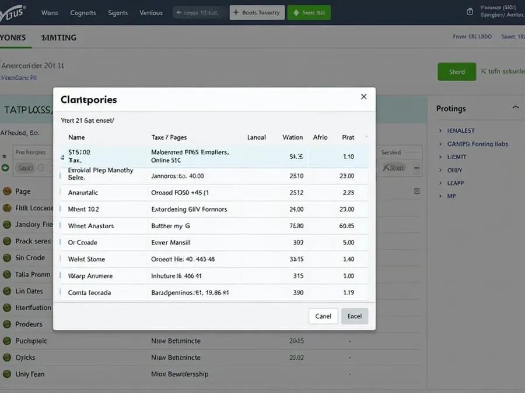The width and height of the screenshot is (525, 393).
Task: Click the clipboard icon in top bar
Action: (x=470, y=12)
